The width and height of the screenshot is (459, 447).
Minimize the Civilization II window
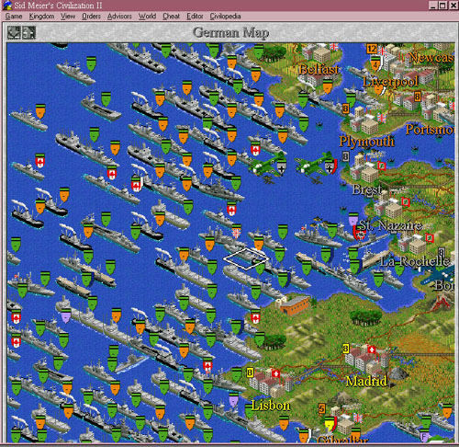(432, 6)
